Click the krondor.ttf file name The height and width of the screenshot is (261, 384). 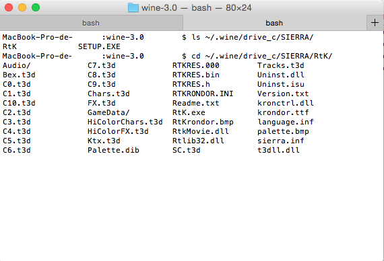pos(283,112)
